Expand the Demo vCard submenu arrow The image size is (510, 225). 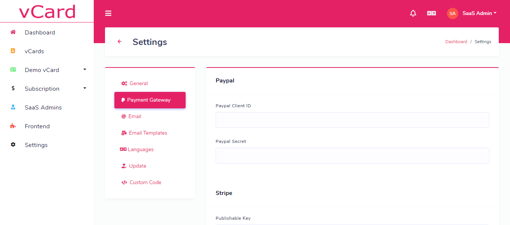[85, 69]
